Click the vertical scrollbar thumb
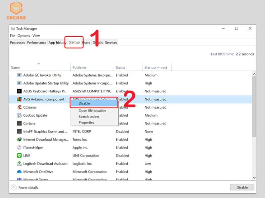265x198 pixels. point(254,106)
